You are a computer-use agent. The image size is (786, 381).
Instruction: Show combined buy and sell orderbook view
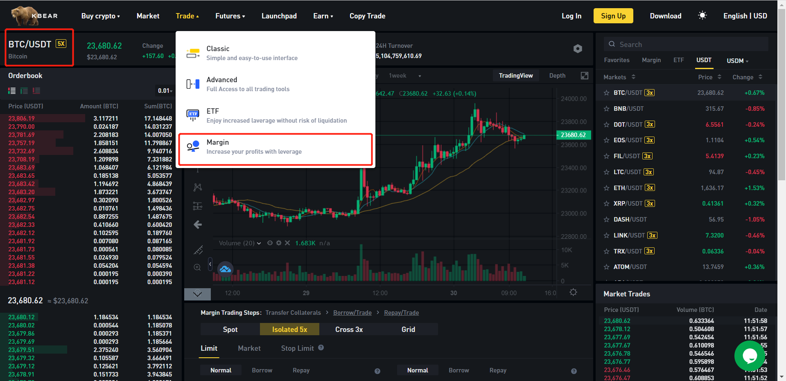[x=12, y=91]
